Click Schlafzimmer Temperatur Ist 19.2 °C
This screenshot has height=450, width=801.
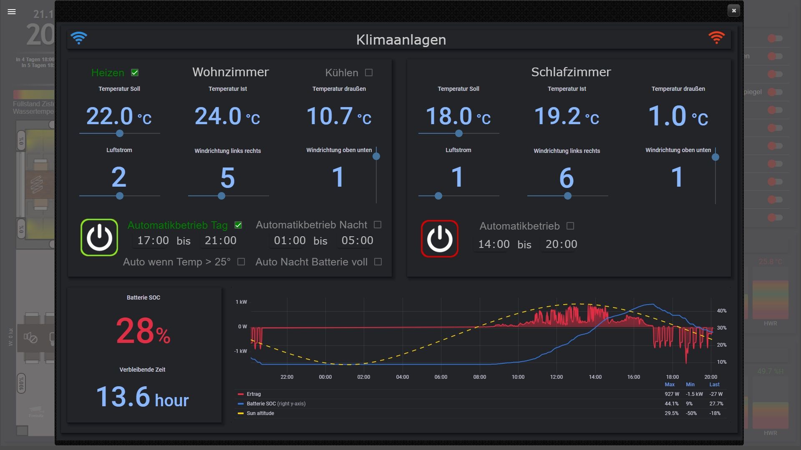(567, 116)
